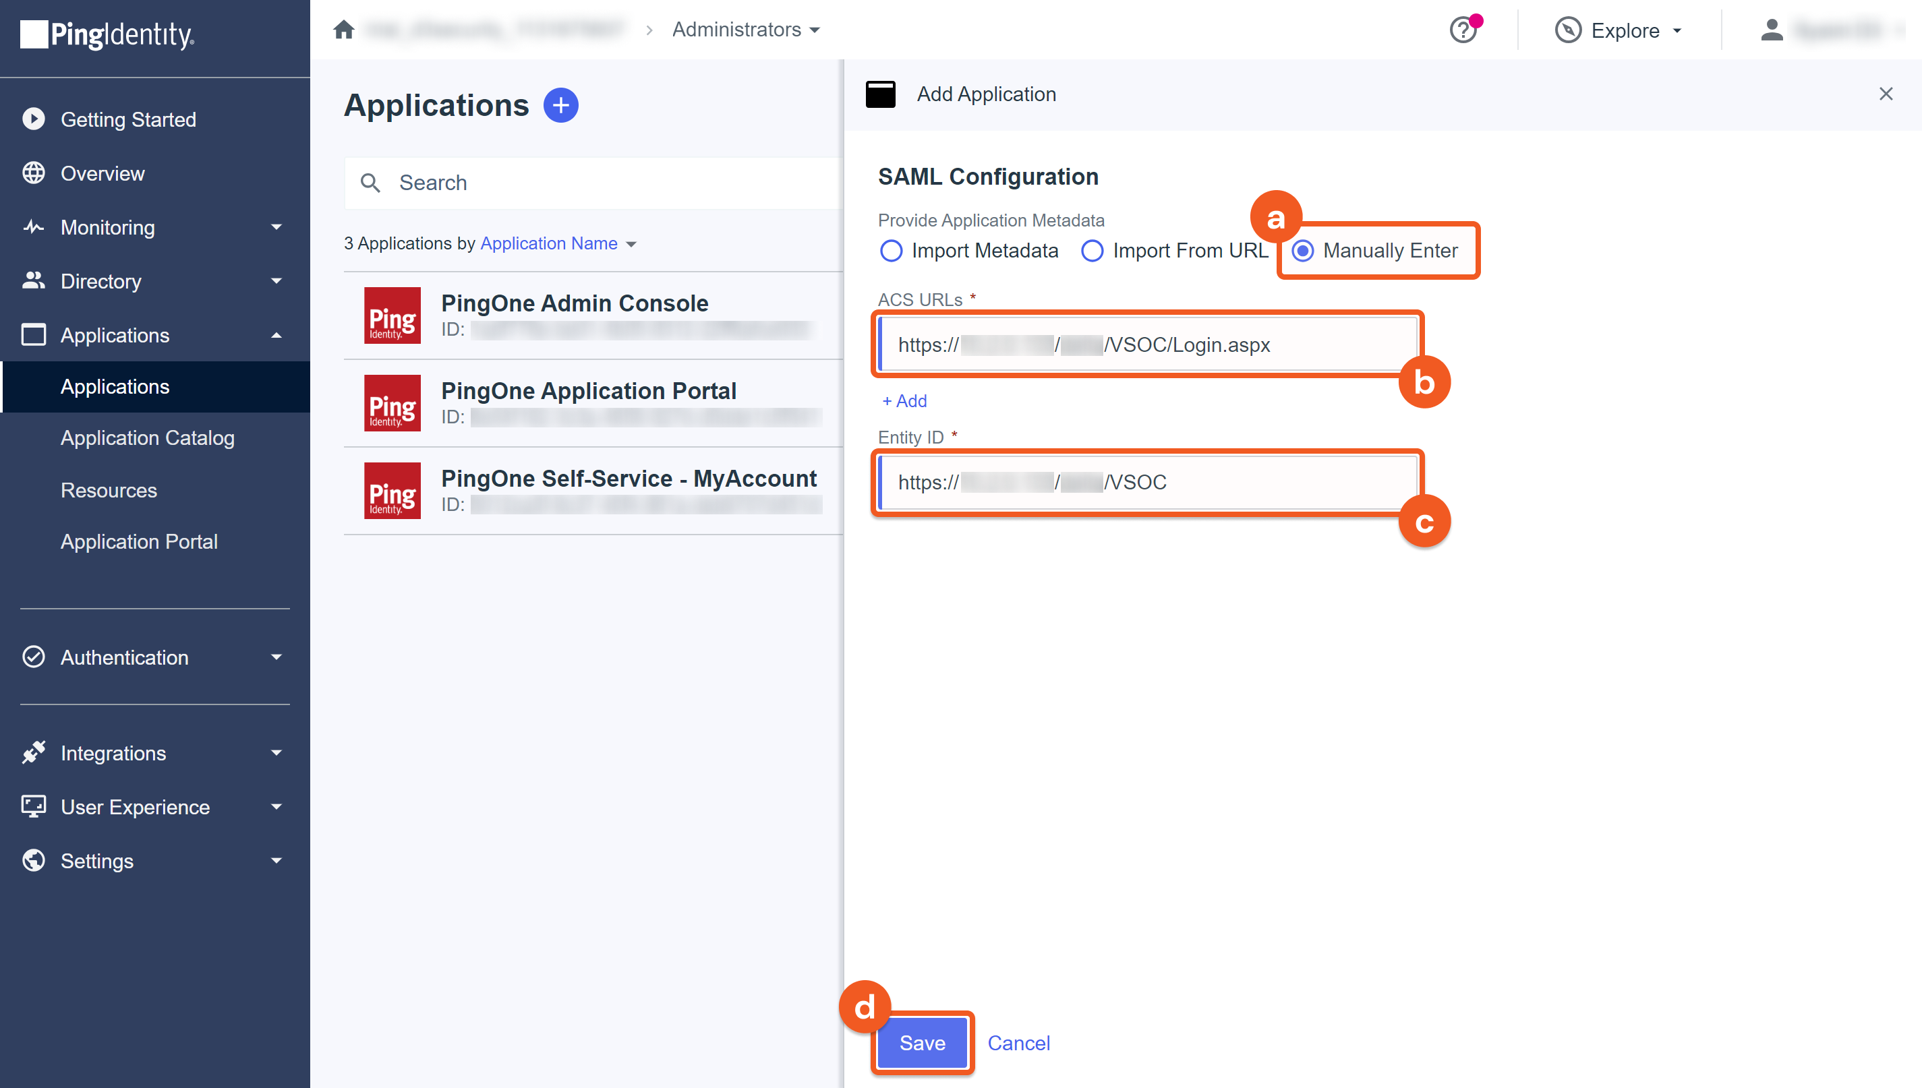Image resolution: width=1922 pixels, height=1088 pixels.
Task: Open Application Catalog submenu item
Action: [x=147, y=438]
